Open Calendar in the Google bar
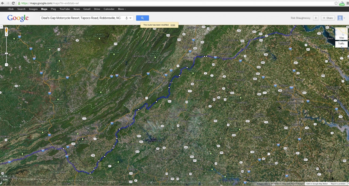This screenshot has height=186, width=349. click(x=109, y=9)
